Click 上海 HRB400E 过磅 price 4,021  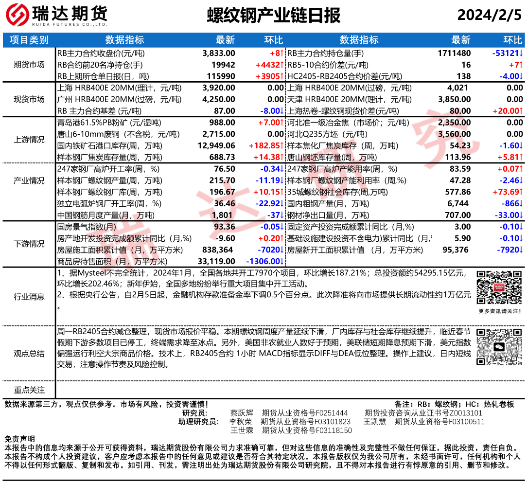457,88
